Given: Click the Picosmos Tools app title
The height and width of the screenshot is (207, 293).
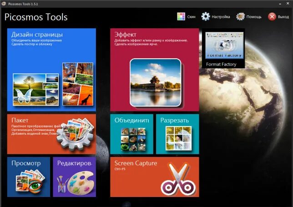Looking at the screenshot, I should point(36,17).
